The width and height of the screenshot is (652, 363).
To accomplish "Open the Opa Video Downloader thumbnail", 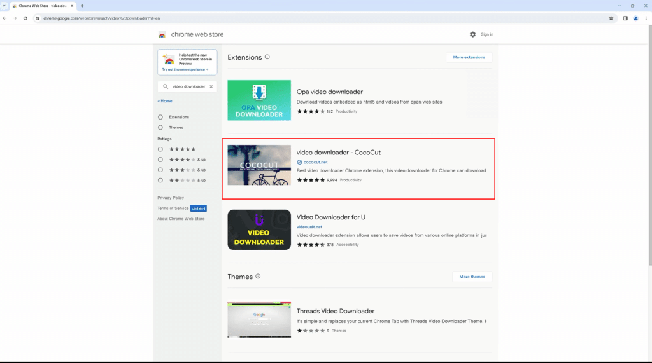I will pos(259,100).
